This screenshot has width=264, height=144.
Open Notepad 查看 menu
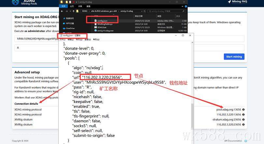pos(88,39)
